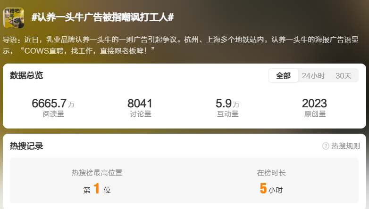Click the 导语 introduction text paragraph
369x209 pixels.
tap(181, 45)
